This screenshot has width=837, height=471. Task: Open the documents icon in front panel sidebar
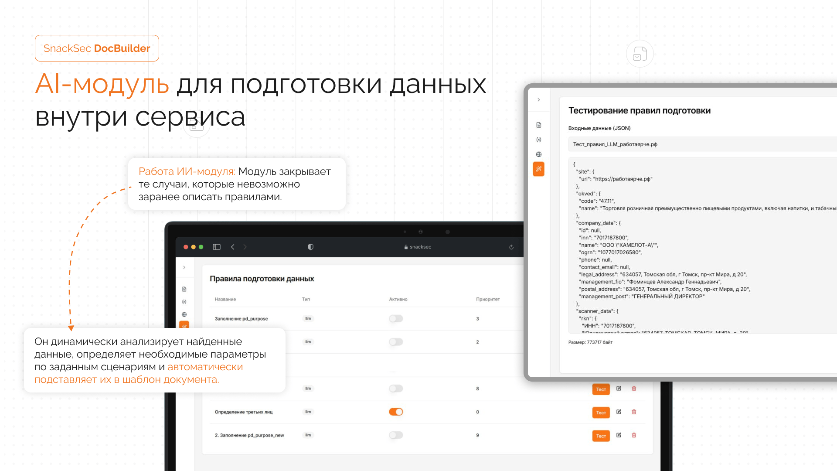[539, 125]
